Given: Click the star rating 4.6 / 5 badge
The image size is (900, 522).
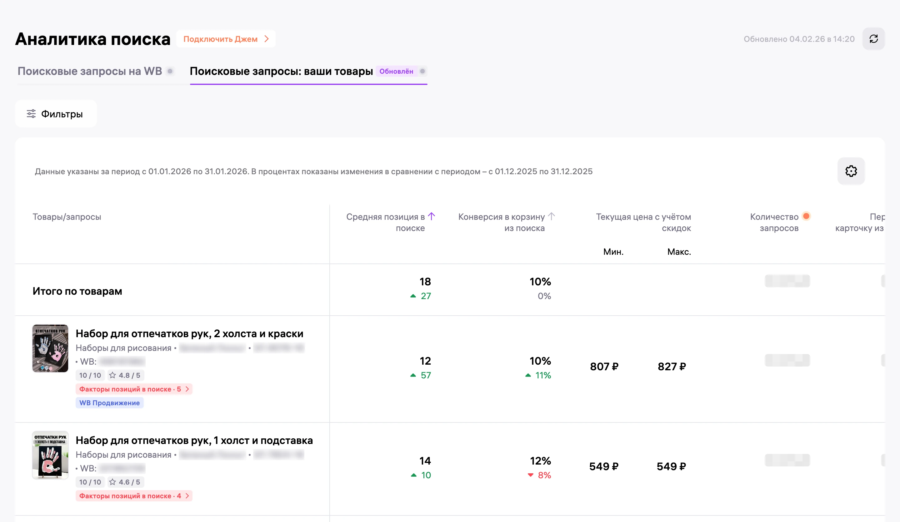Looking at the screenshot, I should pyautogui.click(x=125, y=482).
